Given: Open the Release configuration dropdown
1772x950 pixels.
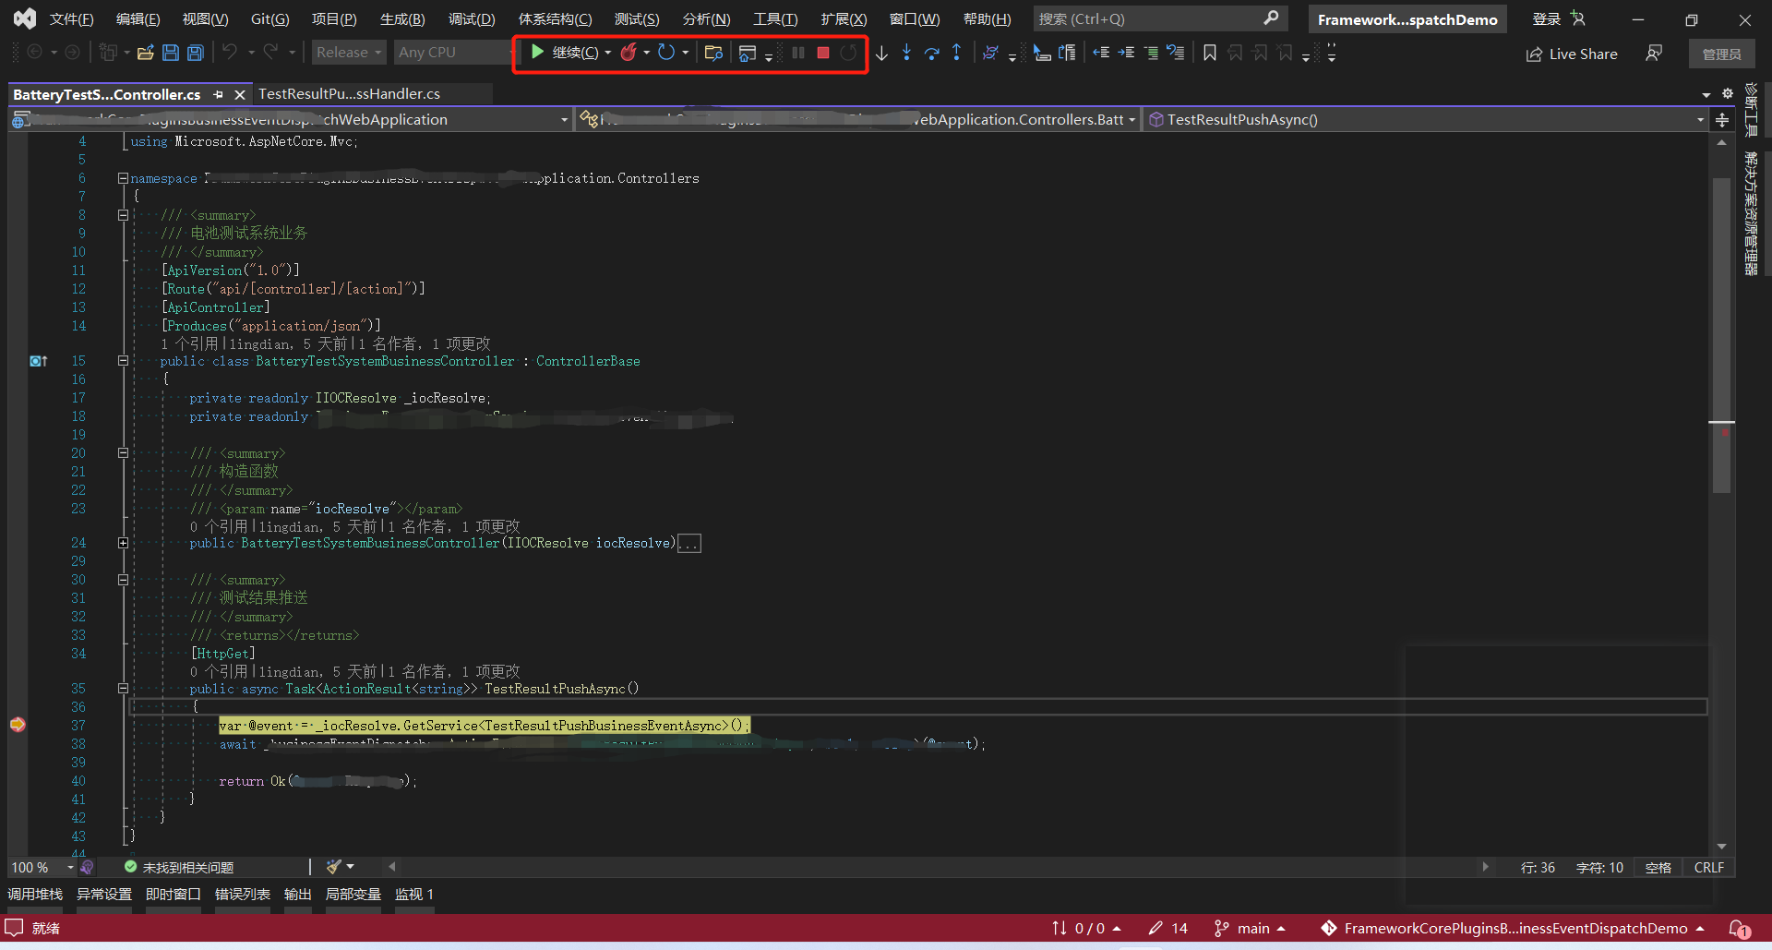Looking at the screenshot, I should [x=348, y=53].
